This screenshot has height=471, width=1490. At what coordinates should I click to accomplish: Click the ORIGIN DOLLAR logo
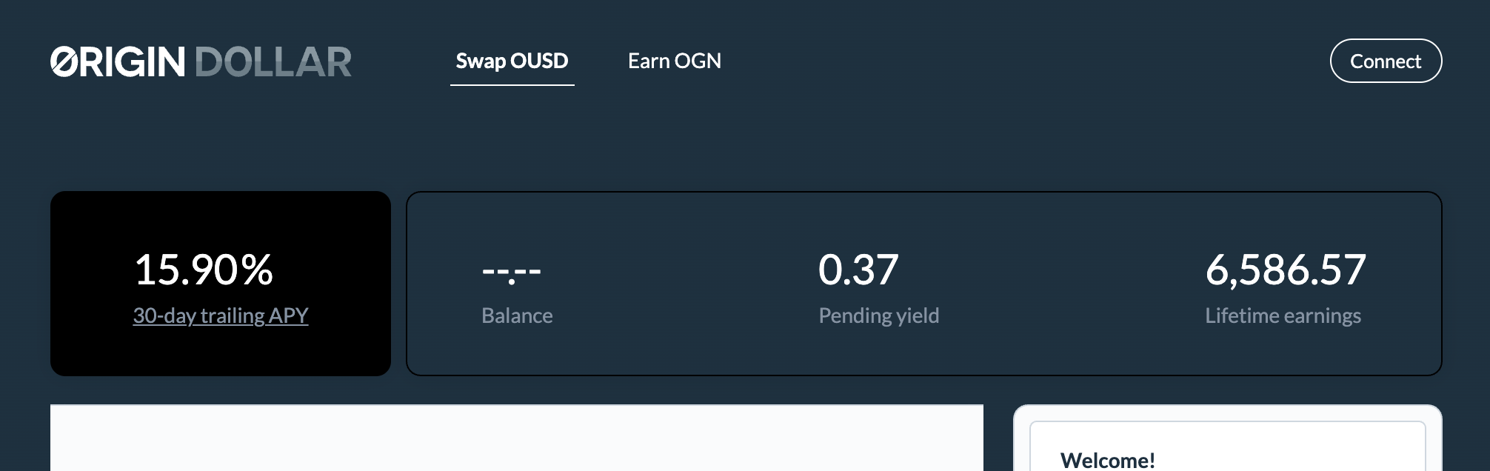200,62
